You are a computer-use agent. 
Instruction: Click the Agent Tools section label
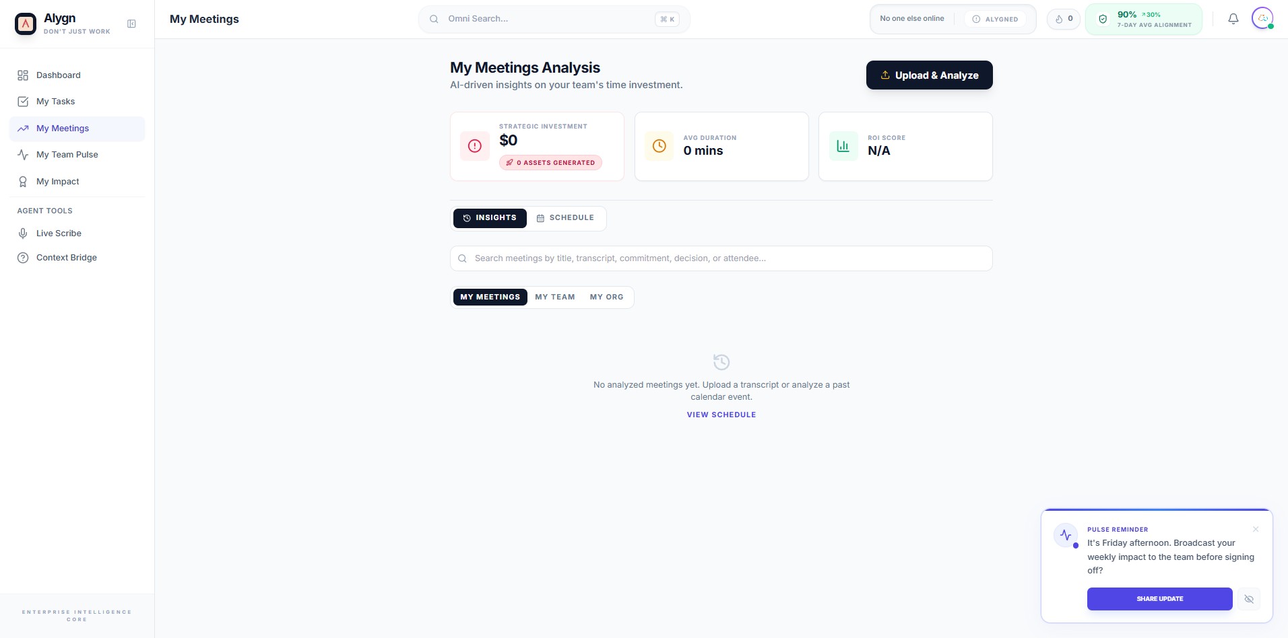pyautogui.click(x=44, y=211)
